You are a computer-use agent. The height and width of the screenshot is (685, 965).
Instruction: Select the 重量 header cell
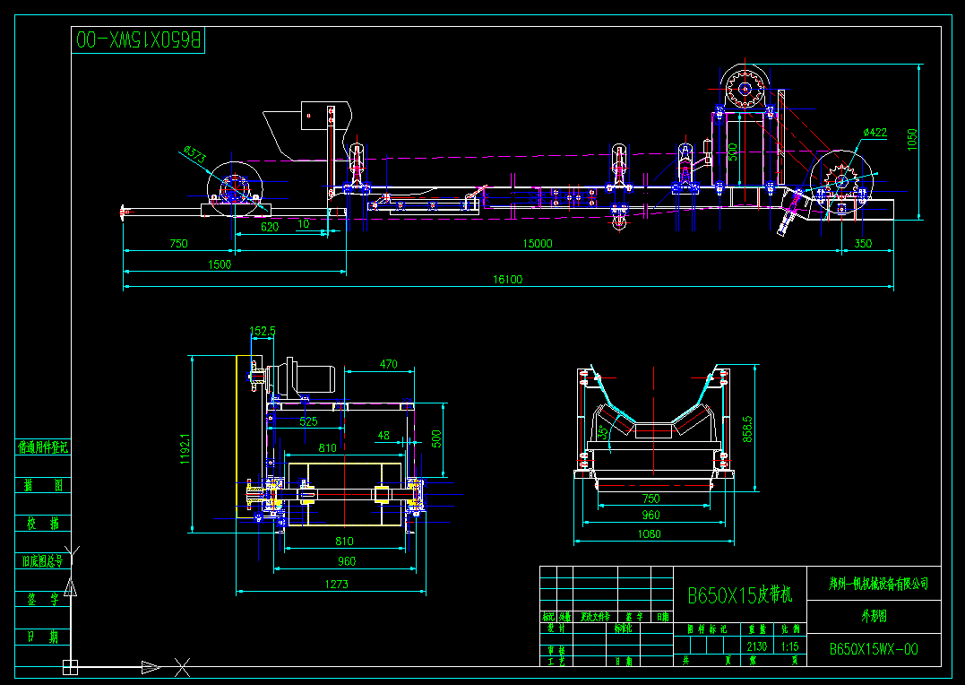(756, 629)
